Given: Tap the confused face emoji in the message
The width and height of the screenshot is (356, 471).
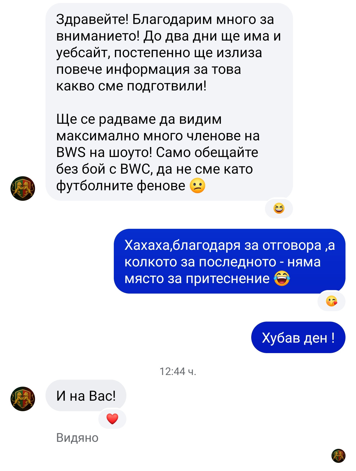Looking at the screenshot, I should point(198,186).
